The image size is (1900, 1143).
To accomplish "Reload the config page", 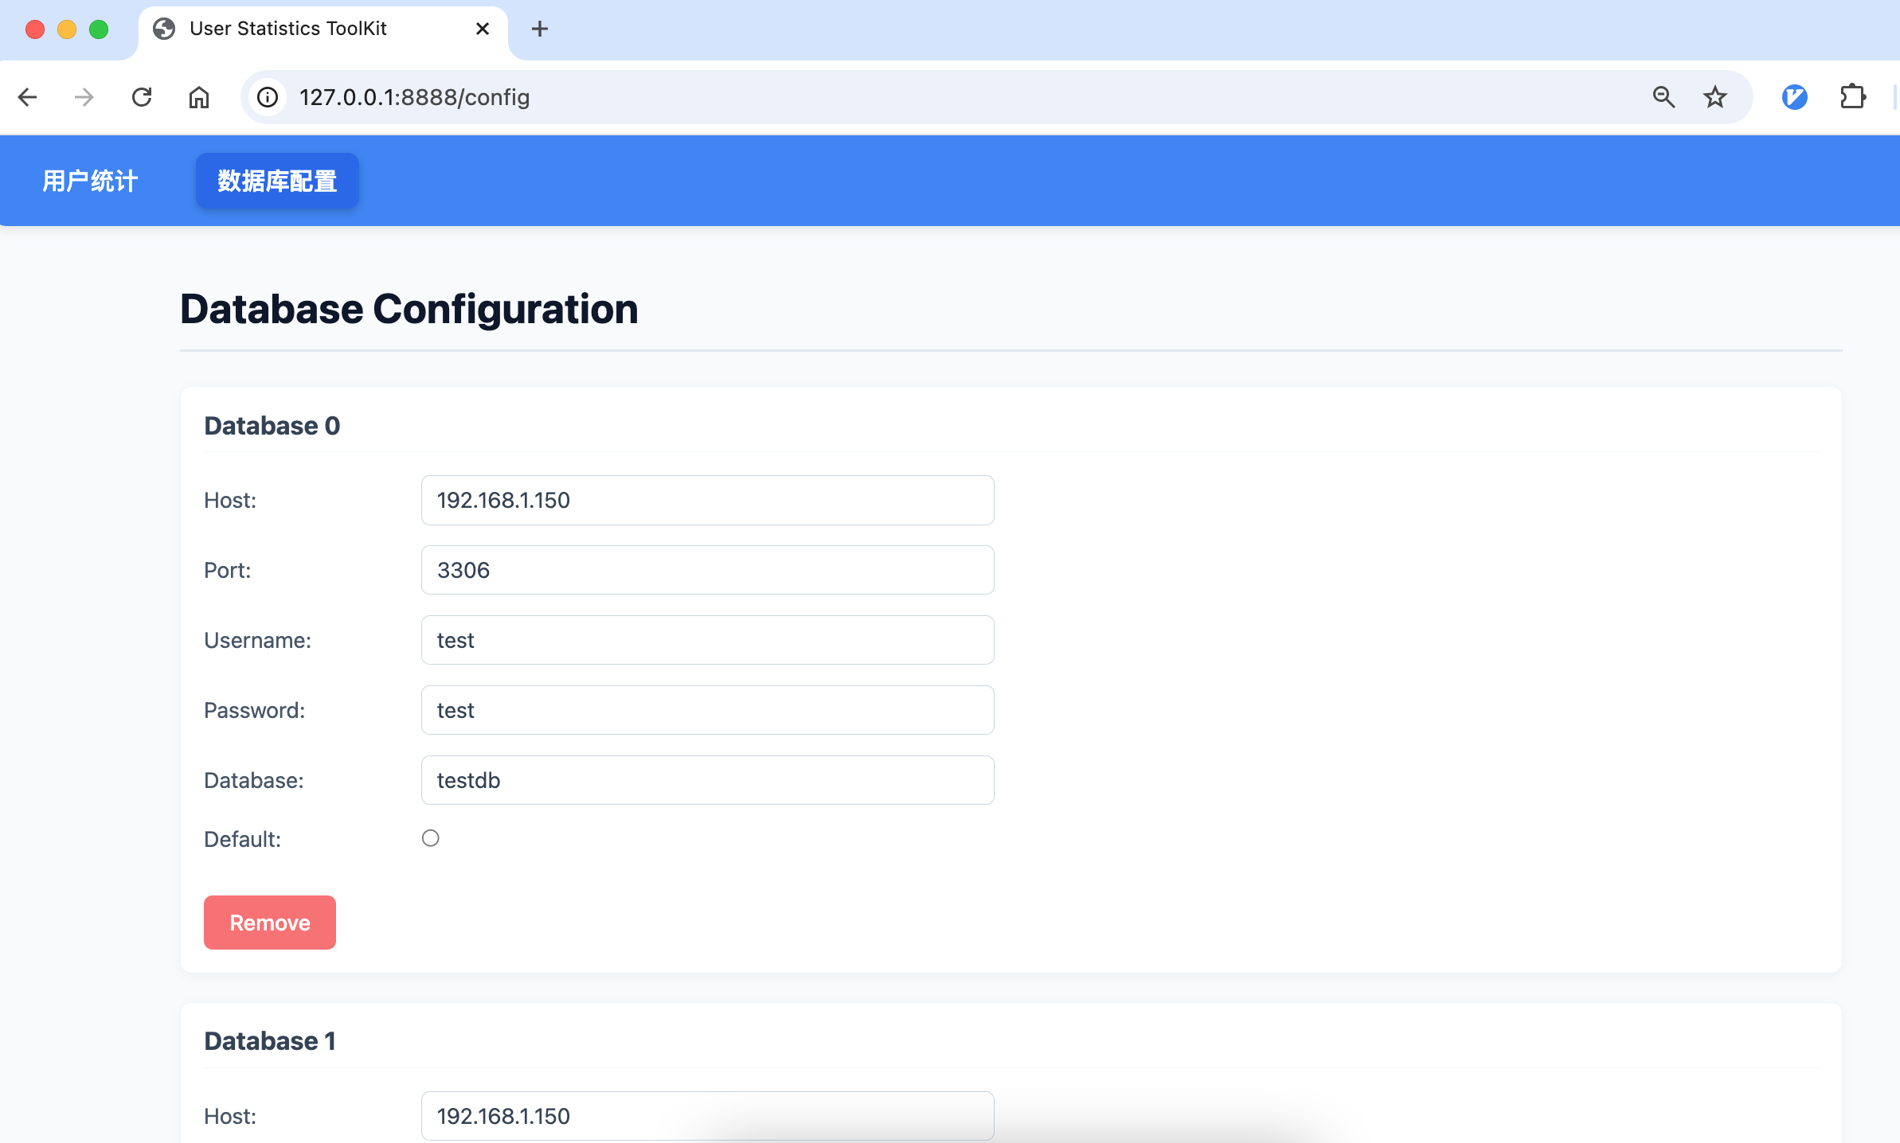I will [x=142, y=97].
